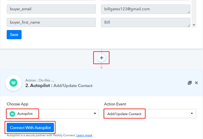Open the Choose App dropdown
Image resolution: width=203 pixels, height=139 pixels.
click(x=53, y=114)
